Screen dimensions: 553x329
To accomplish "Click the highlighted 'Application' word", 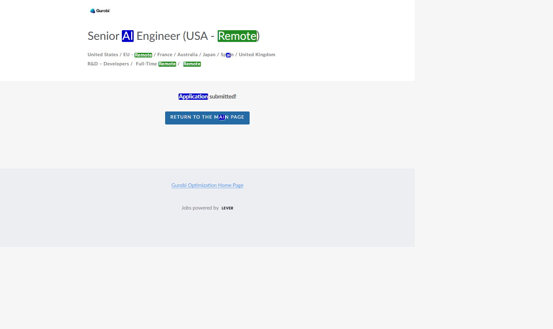I will [x=193, y=97].
